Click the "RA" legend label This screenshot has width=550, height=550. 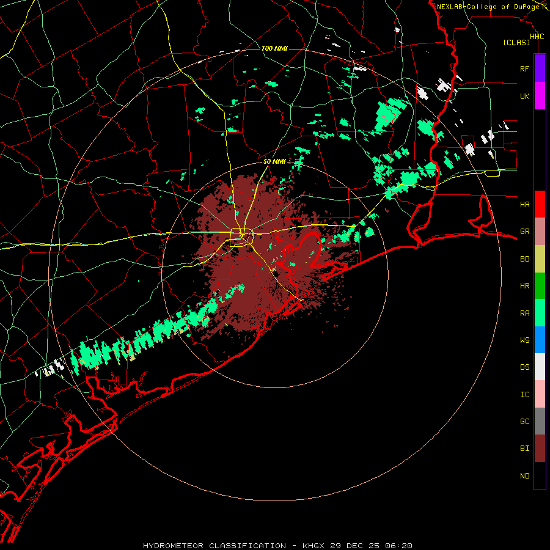tap(525, 313)
